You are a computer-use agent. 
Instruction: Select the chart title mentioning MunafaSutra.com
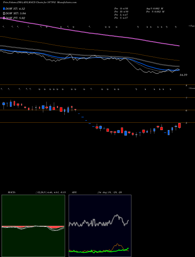[x=40, y=2]
